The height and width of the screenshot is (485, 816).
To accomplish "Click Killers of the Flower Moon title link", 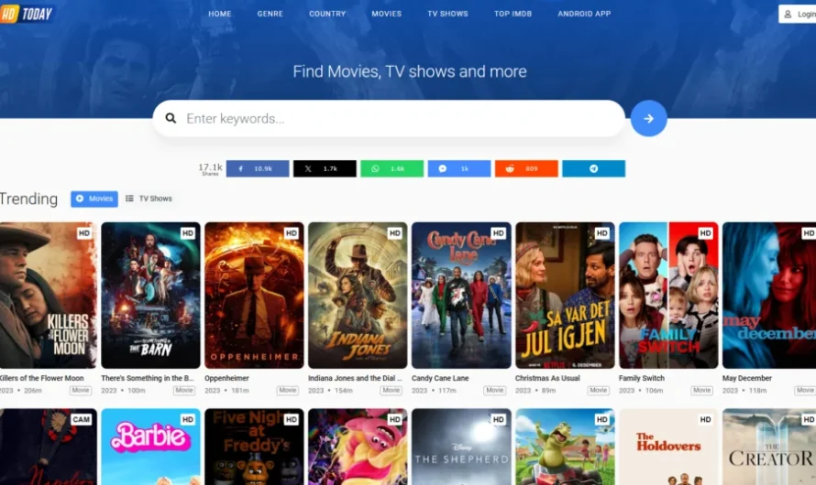I will point(41,379).
